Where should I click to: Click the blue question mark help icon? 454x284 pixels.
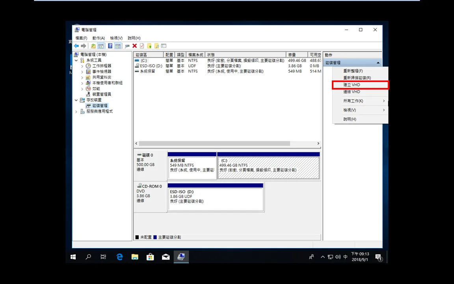click(x=110, y=46)
